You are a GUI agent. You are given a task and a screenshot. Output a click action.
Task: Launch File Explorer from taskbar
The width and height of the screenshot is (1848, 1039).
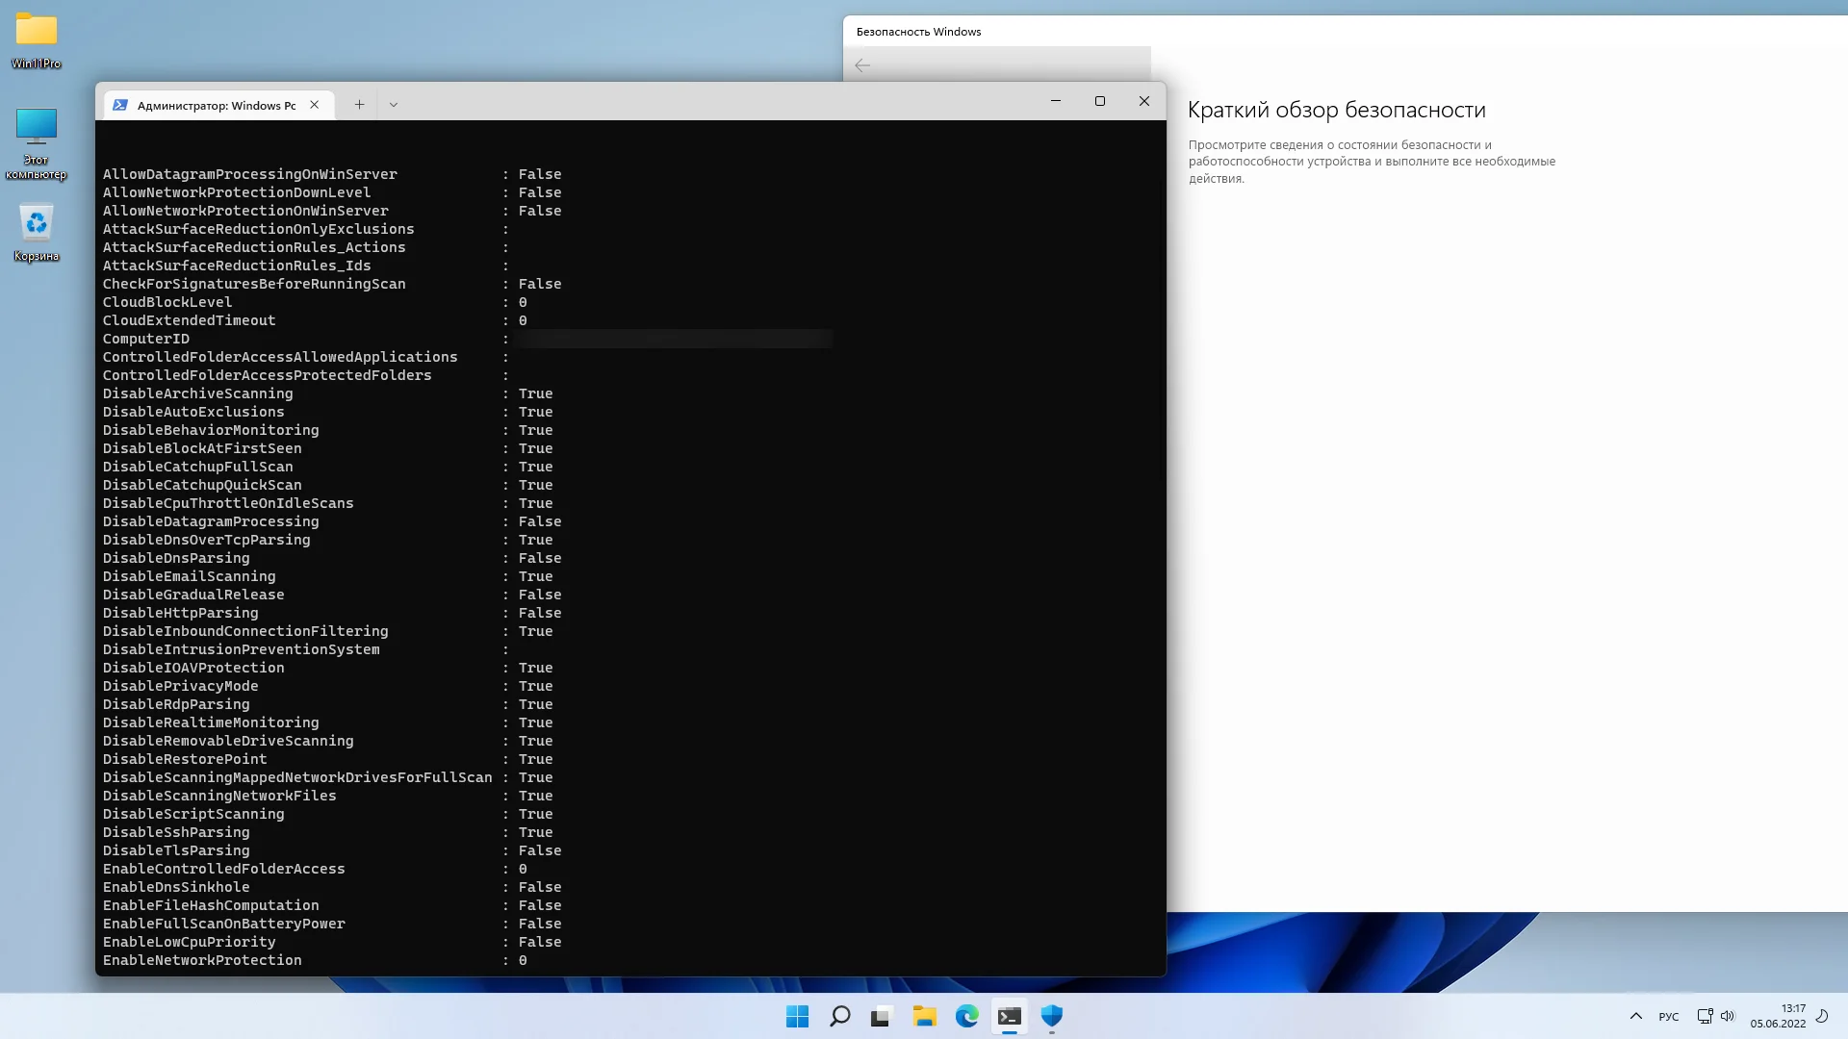coord(924,1016)
